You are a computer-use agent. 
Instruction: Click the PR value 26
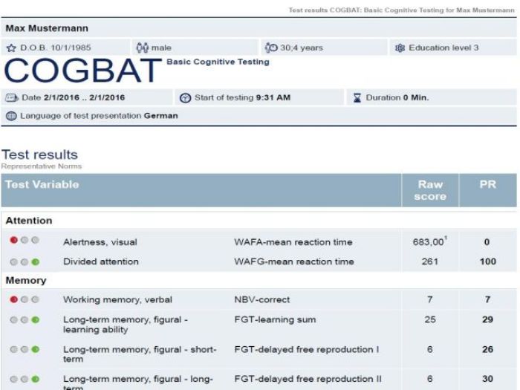tap(487, 349)
